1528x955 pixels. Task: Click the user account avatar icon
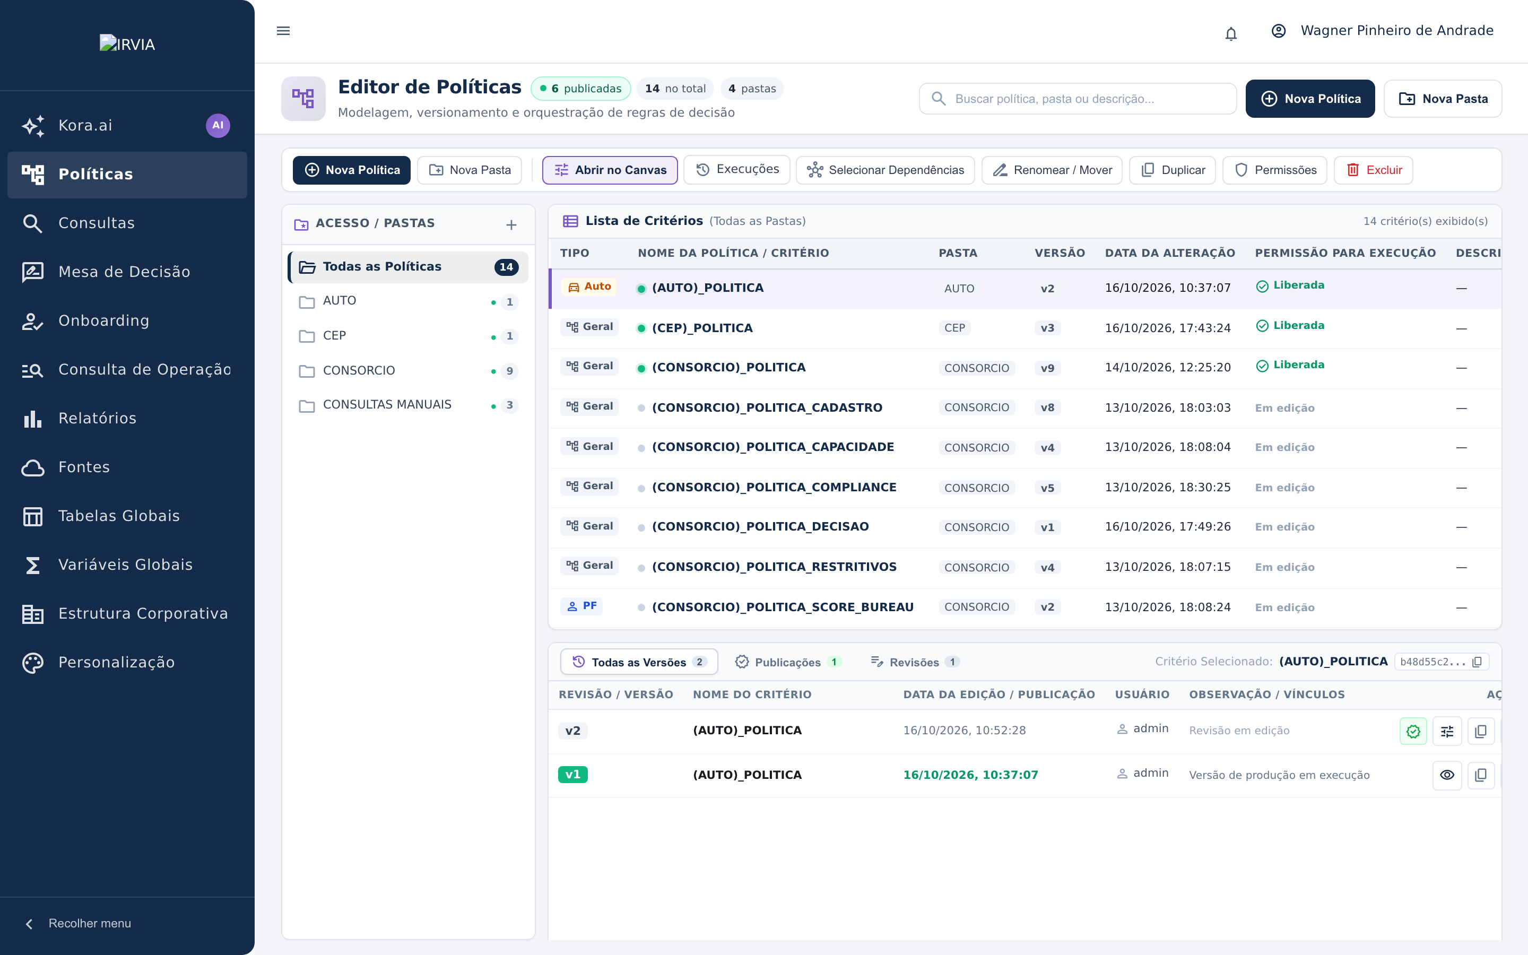tap(1278, 31)
